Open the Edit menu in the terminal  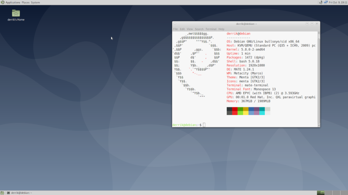tap(182, 28)
